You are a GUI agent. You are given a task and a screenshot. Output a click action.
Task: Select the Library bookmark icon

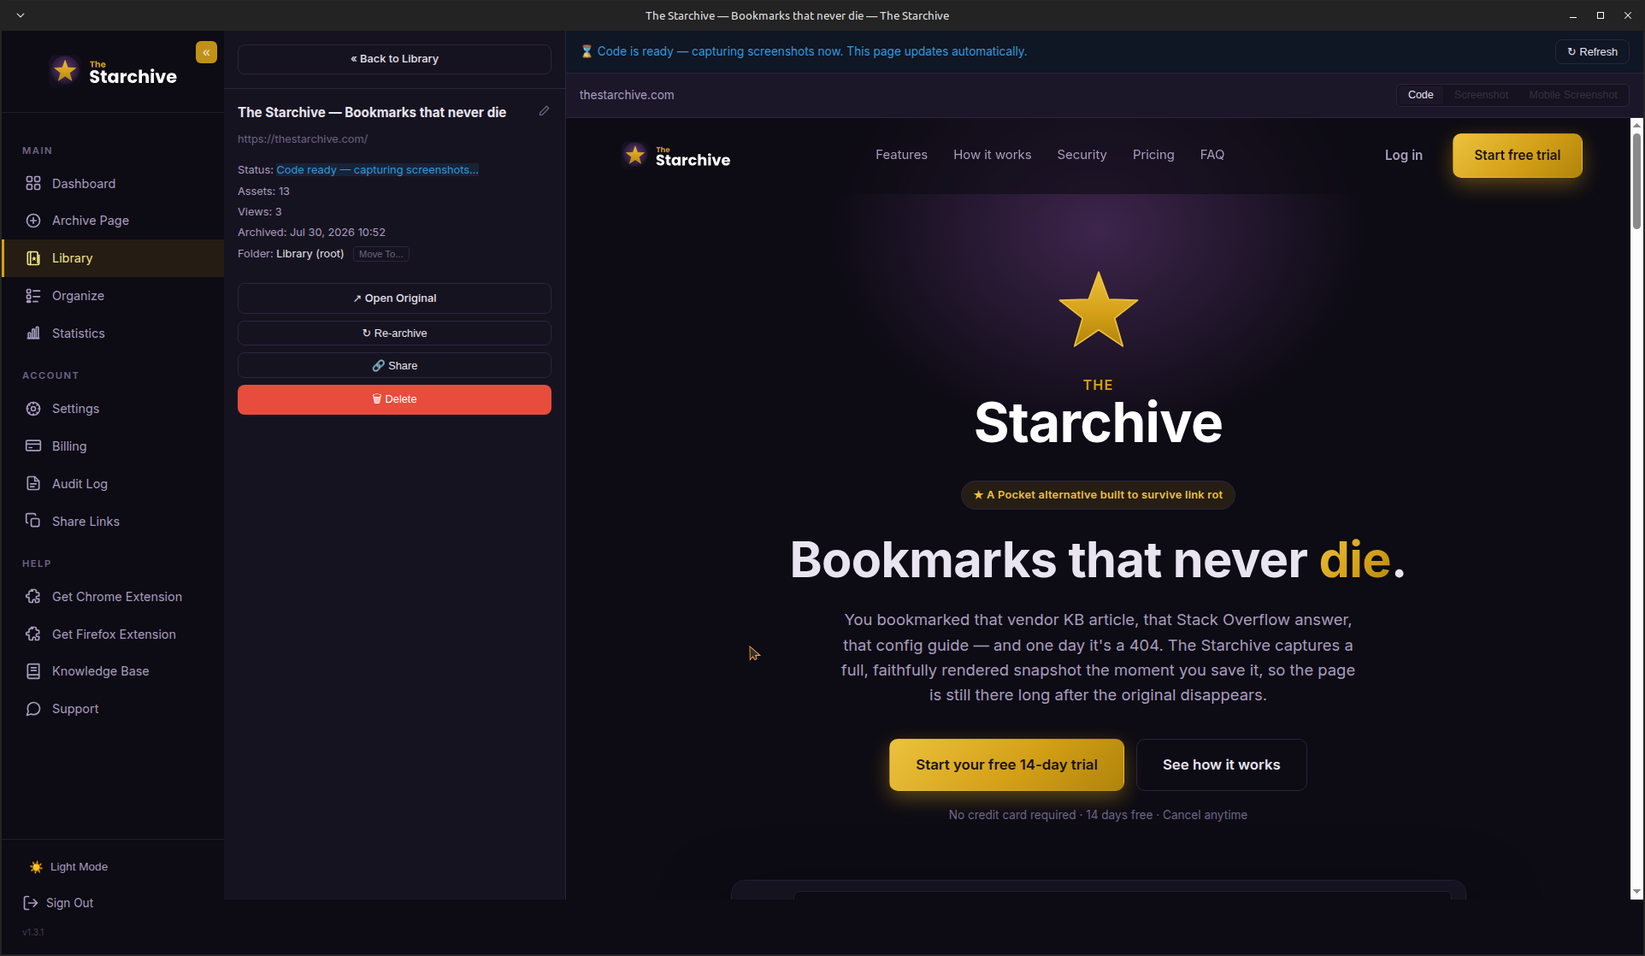point(33,258)
